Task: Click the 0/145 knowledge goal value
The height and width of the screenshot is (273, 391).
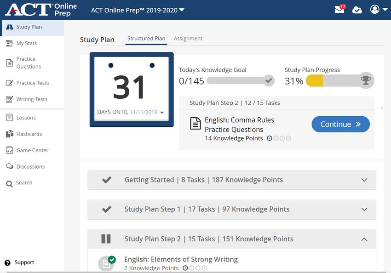Action: (191, 81)
